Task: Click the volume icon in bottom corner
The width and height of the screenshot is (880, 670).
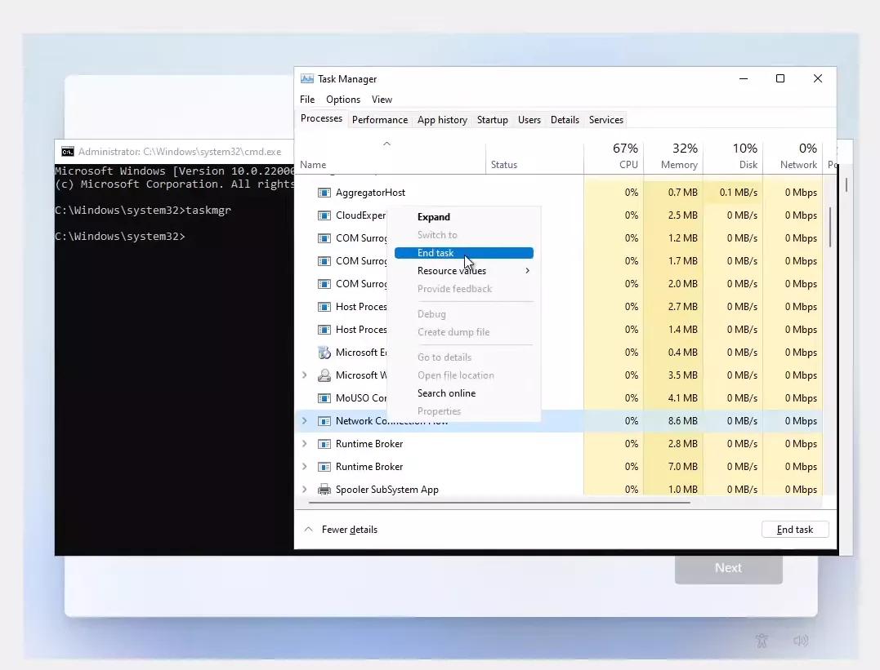Action: (802, 641)
